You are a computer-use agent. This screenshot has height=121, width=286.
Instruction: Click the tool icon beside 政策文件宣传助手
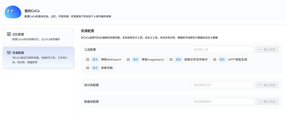click(171, 60)
